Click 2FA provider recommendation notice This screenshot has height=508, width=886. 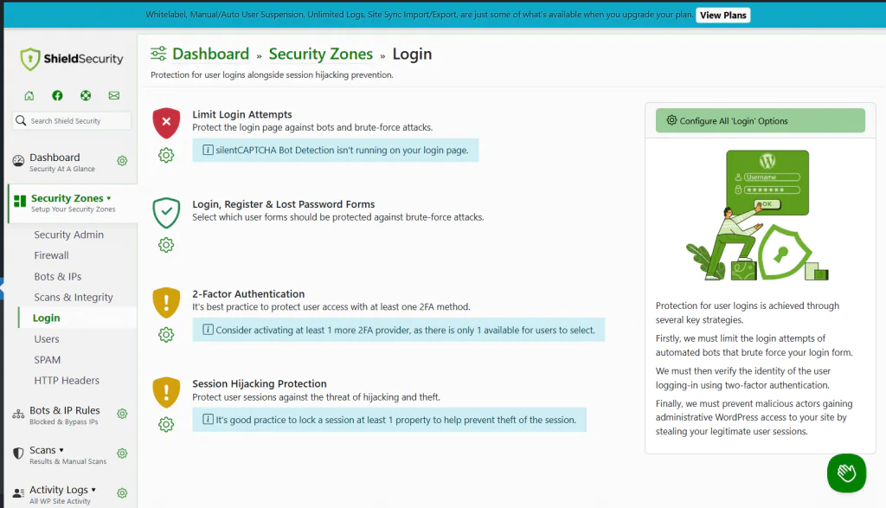pos(398,330)
